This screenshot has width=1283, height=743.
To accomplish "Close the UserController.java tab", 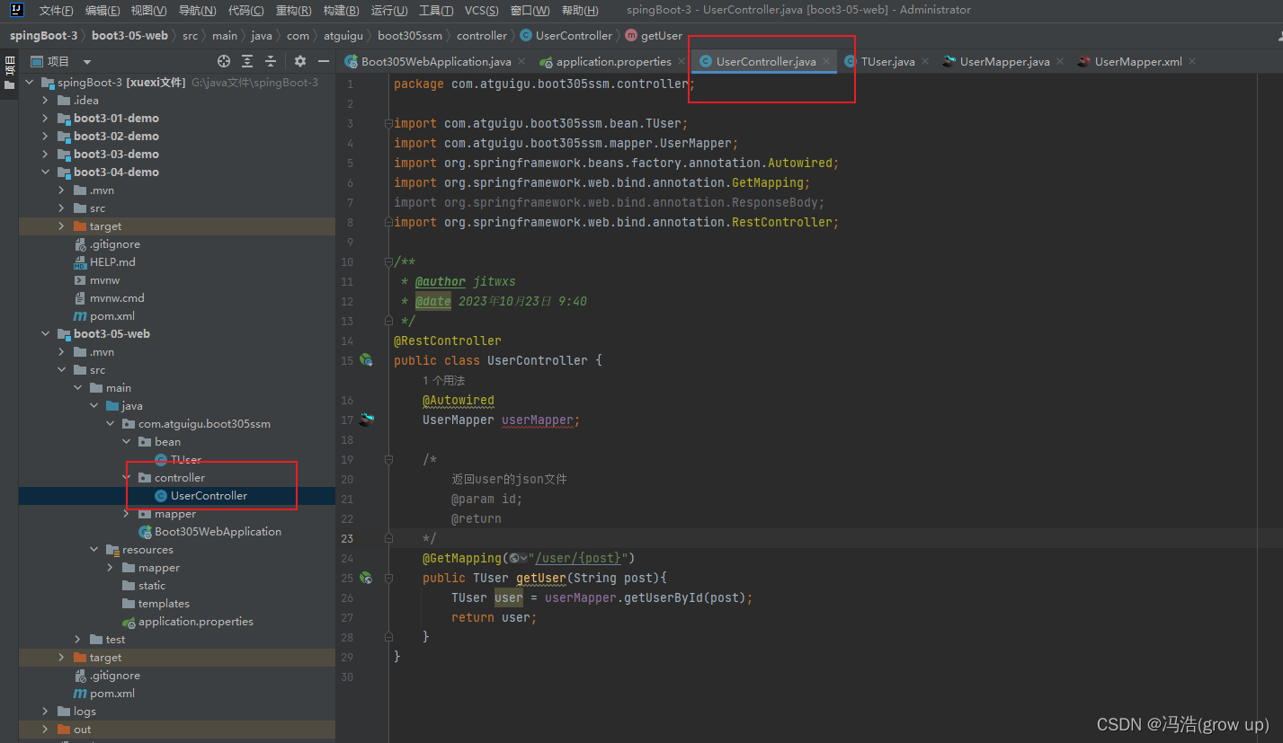I will tap(825, 62).
